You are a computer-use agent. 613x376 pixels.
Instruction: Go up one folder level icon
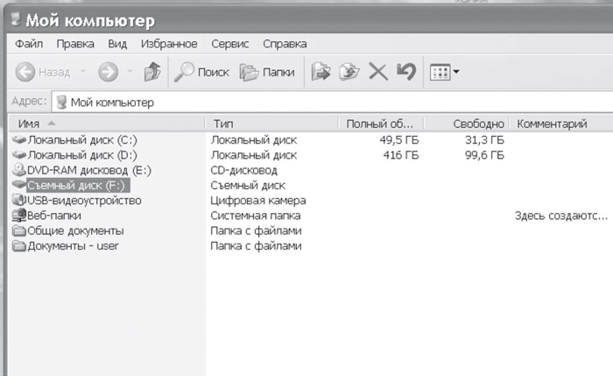[x=152, y=72]
